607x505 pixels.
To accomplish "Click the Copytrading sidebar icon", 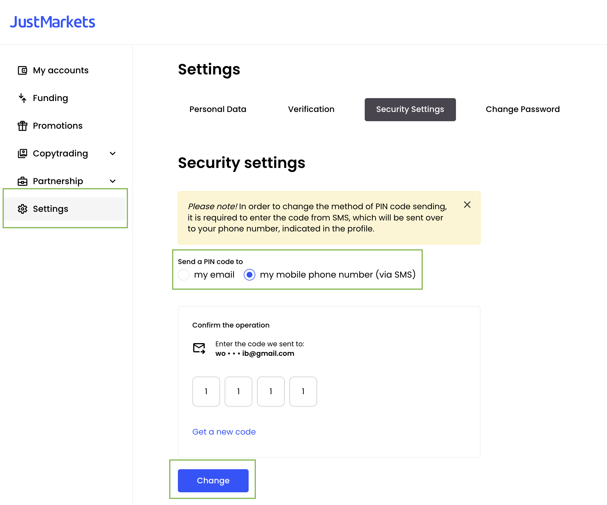I will pyautogui.click(x=22, y=154).
